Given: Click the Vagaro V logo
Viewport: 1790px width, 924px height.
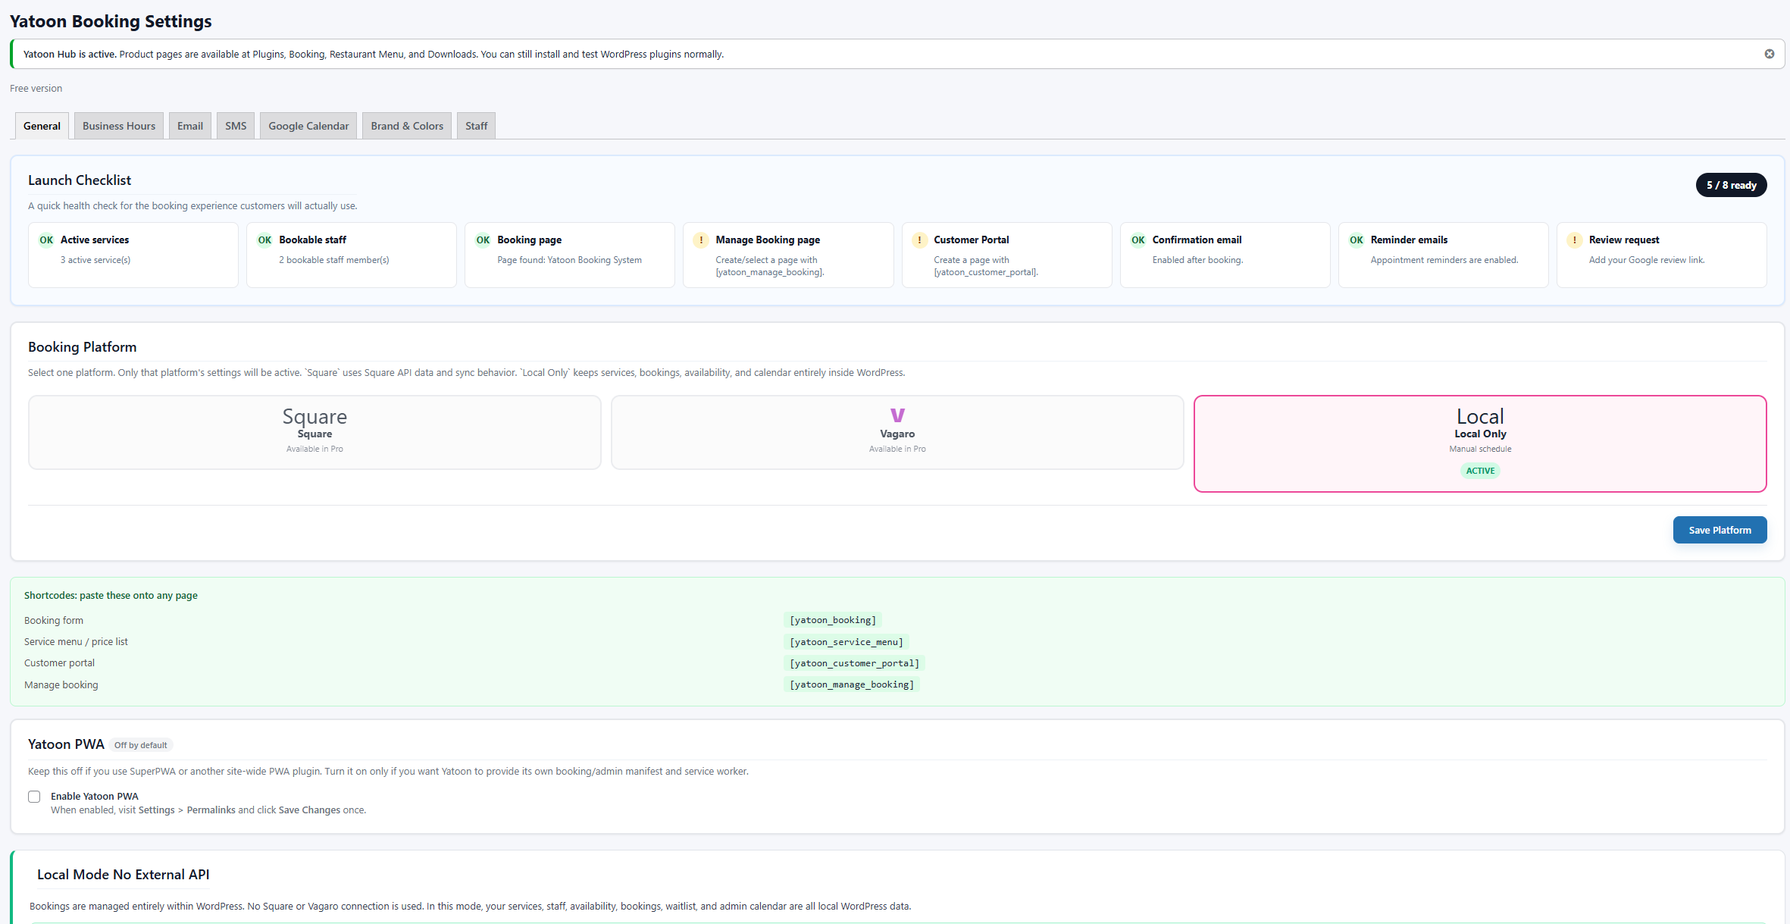Looking at the screenshot, I should click(897, 415).
